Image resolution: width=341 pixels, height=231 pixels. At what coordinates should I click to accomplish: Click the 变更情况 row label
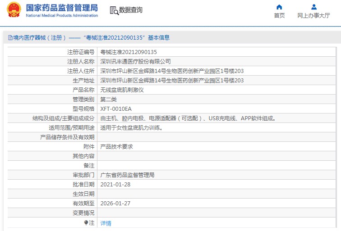[83, 213]
